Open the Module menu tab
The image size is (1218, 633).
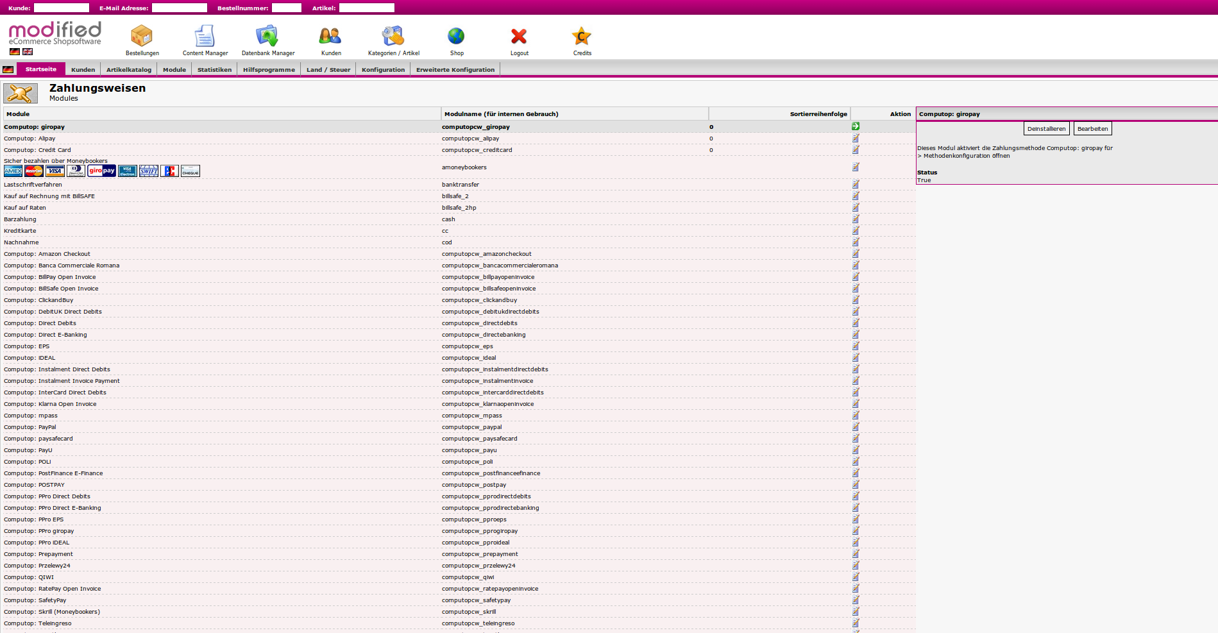pyautogui.click(x=174, y=70)
